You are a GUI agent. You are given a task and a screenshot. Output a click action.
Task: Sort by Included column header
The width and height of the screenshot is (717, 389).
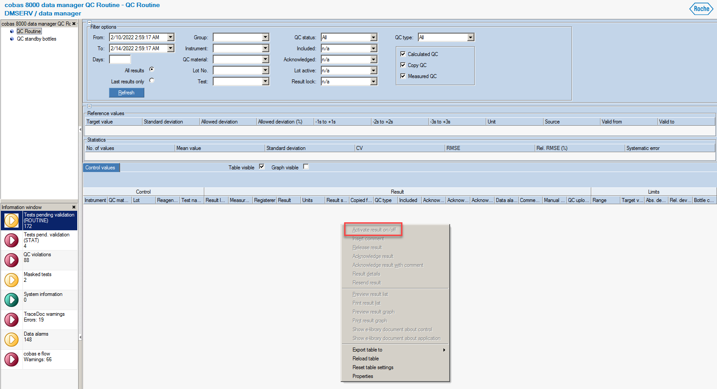pos(409,200)
